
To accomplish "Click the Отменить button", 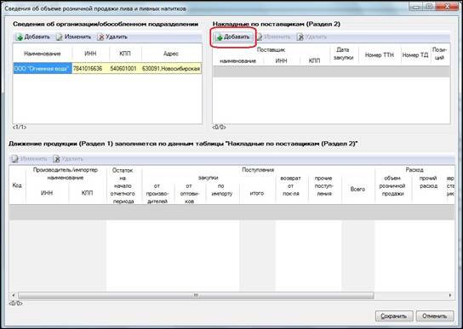I will 435,316.
